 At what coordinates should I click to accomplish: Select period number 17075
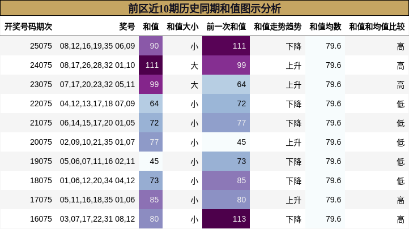tap(41, 200)
